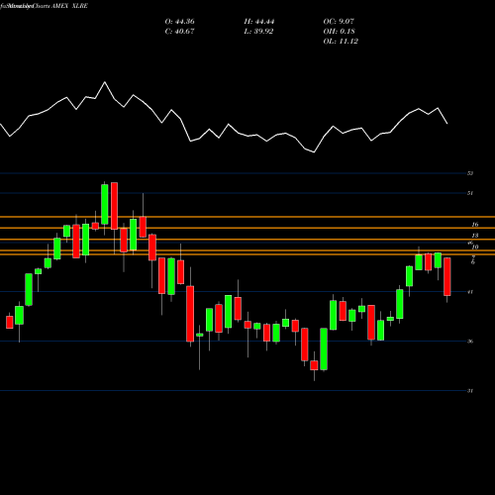Click the high value H: 44.44
This screenshot has height=495, width=495.
[259, 22]
